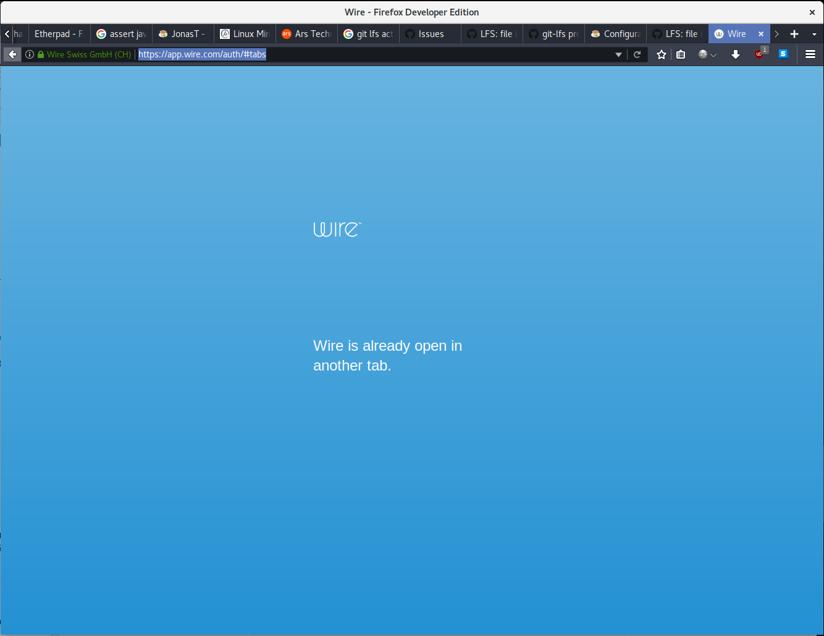Click the blue S extension icon
The height and width of the screenshot is (636, 824).
[x=783, y=54]
